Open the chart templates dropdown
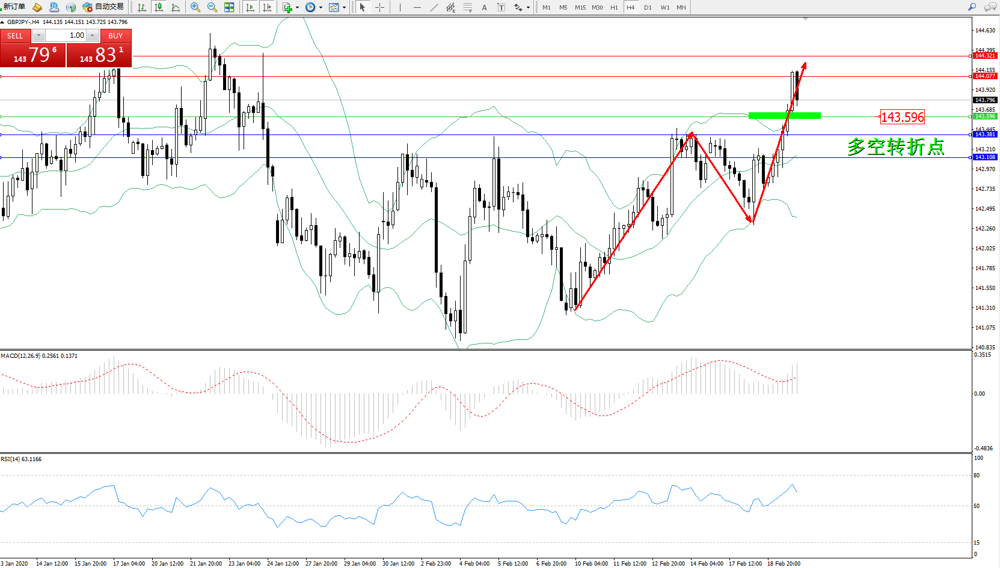This screenshot has height=568, width=1000. 344,8
